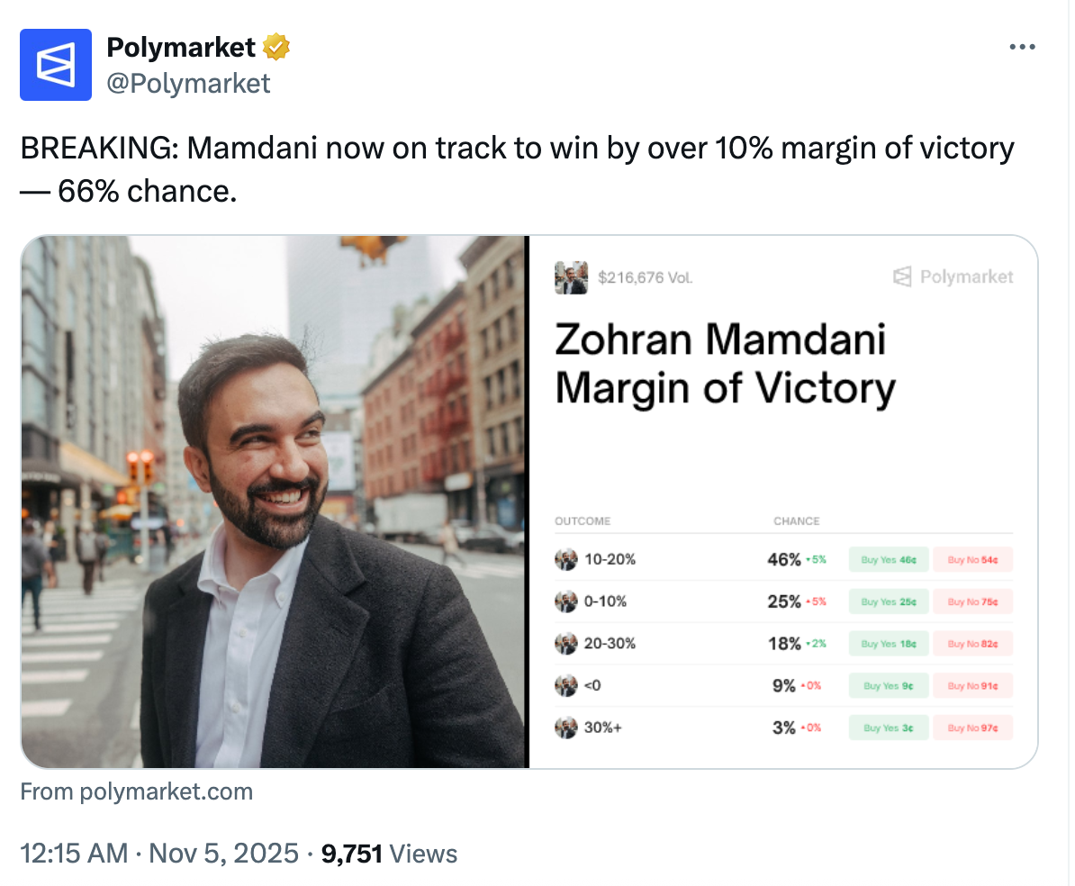Click the small market icon beside volume

[571, 277]
